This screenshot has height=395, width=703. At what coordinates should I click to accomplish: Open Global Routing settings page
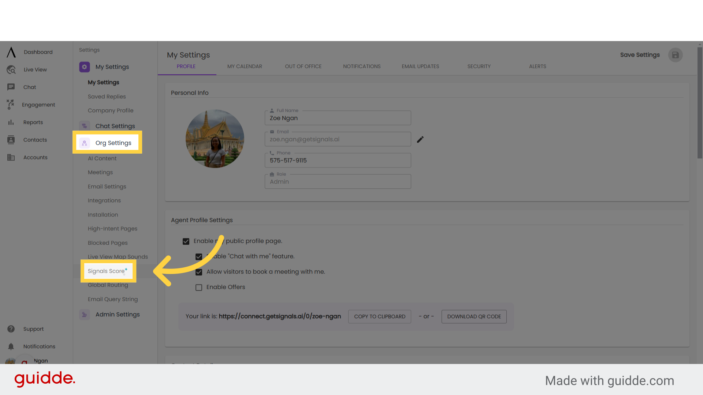tap(108, 285)
